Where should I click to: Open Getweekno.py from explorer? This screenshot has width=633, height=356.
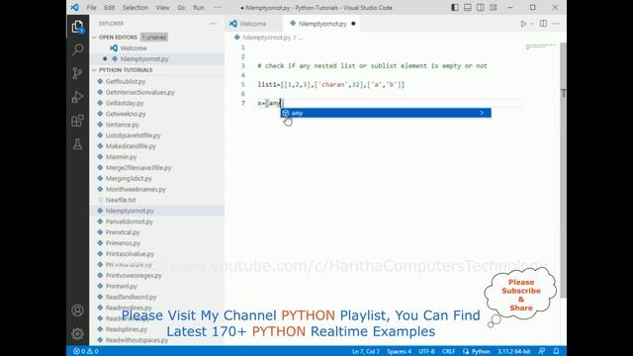point(126,114)
